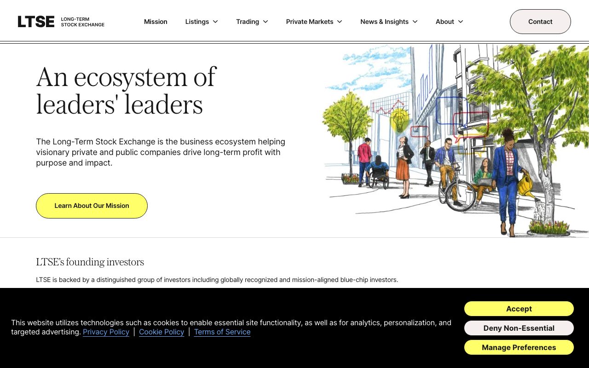Expand the Private Markets menu
The image size is (589, 368).
[314, 22]
